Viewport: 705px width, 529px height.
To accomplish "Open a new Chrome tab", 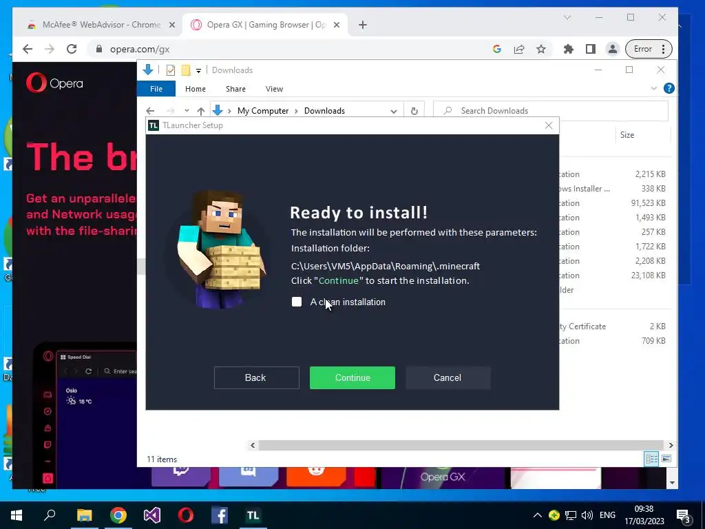I will 363,25.
